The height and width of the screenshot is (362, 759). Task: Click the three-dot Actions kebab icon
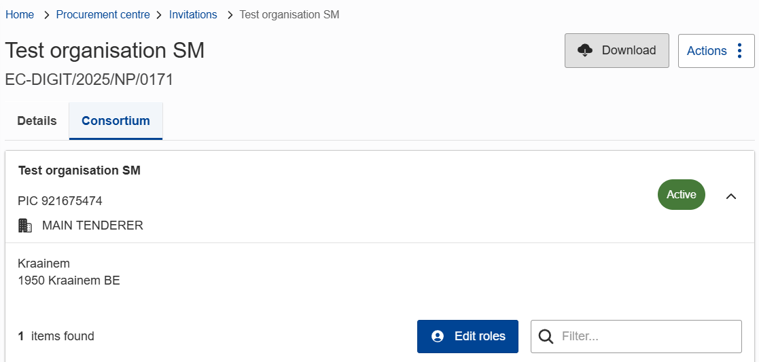click(740, 51)
